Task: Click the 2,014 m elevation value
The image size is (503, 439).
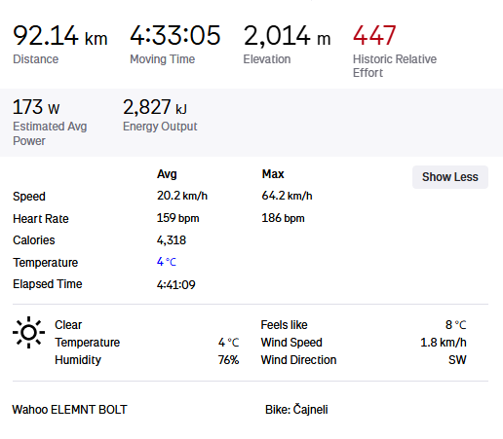Action: click(287, 35)
